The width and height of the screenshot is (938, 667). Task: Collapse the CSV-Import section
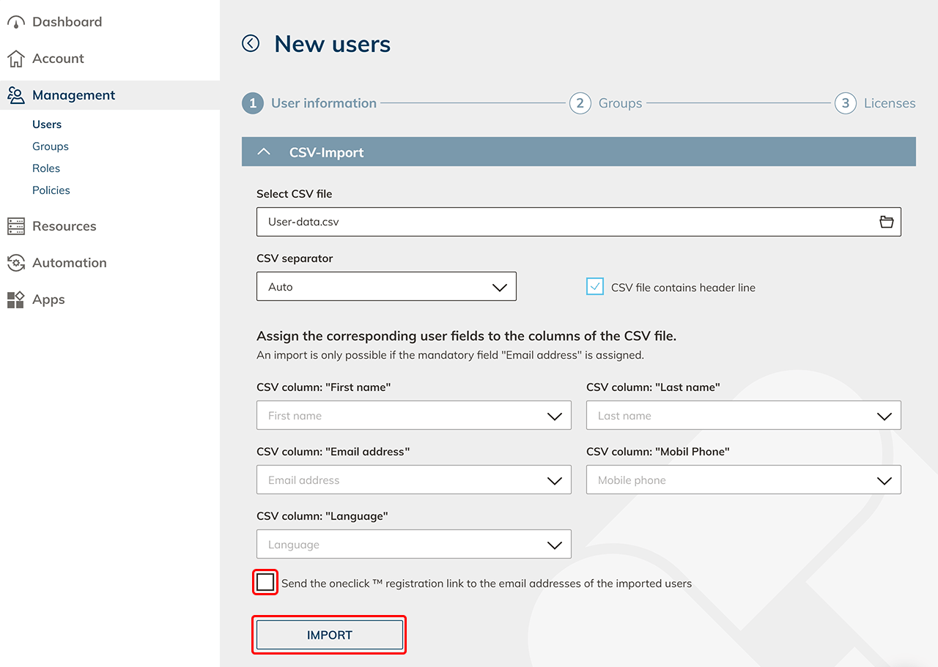(x=265, y=152)
